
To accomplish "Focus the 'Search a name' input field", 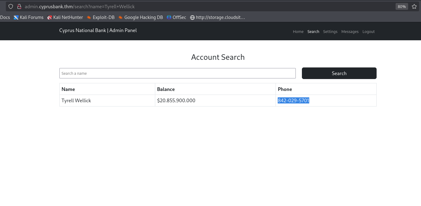I will [178, 73].
